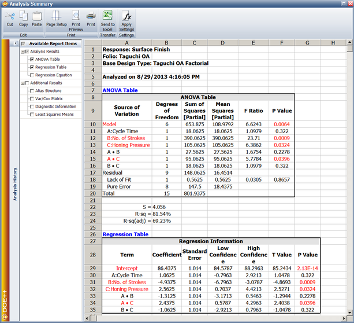Viewport: 354px width, 323px height.
Task: Toggle the Analysis Results checkbox
Action: [27, 52]
